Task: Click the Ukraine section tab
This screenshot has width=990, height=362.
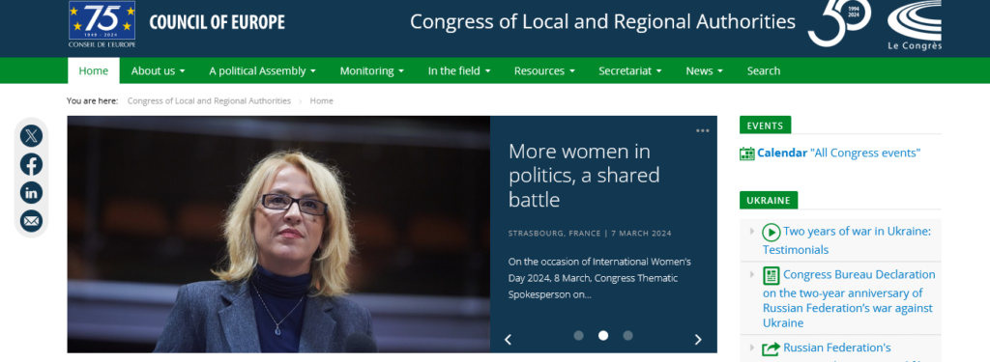Action: [769, 201]
